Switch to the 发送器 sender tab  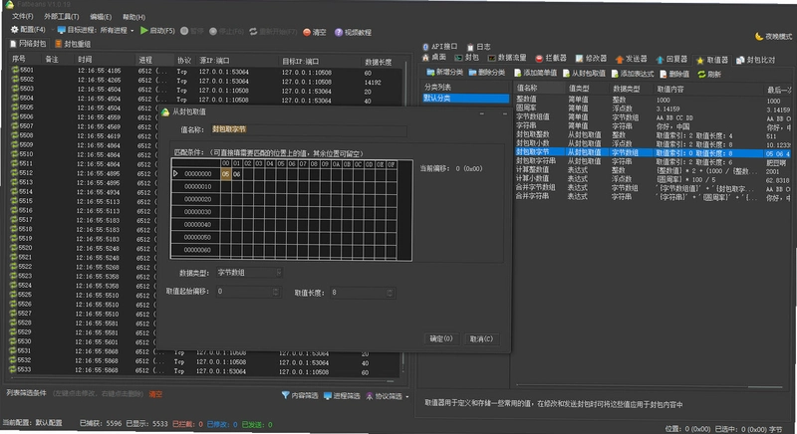pyautogui.click(x=631, y=59)
